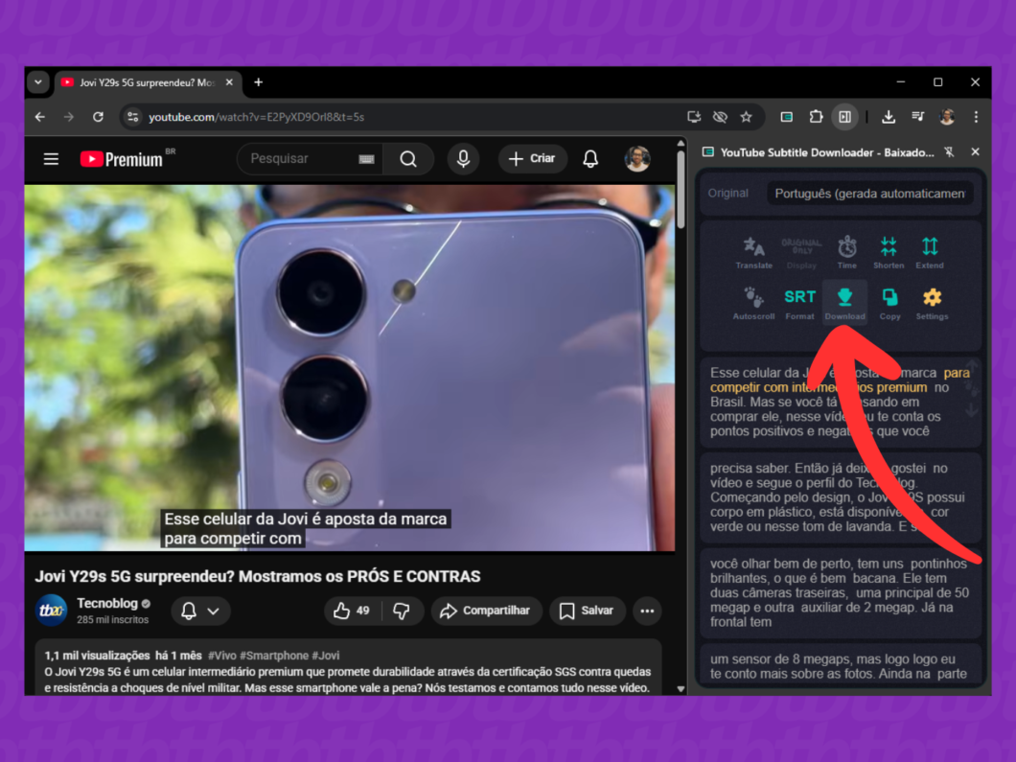This screenshot has width=1016, height=762.
Task: Open the extension Settings gear
Action: click(x=931, y=302)
